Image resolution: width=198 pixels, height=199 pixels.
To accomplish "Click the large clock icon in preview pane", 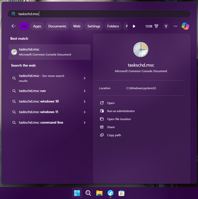I will pyautogui.click(x=141, y=49).
